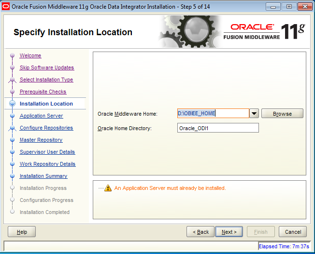Maximize the installer window
The width and height of the screenshot is (315, 254).
tap(289, 7)
